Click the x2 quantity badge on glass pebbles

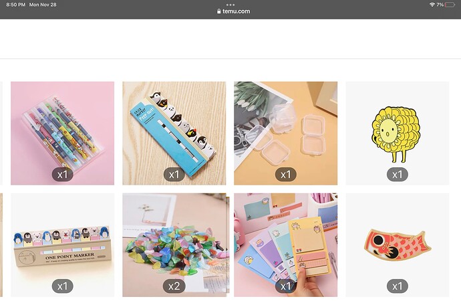pyautogui.click(x=174, y=286)
